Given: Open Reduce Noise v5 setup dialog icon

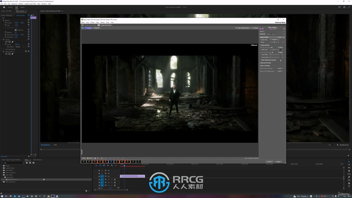Looking at the screenshot, I should pos(26,51).
